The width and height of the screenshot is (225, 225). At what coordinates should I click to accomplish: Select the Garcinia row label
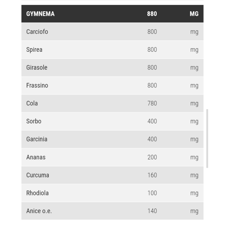pos(37,139)
